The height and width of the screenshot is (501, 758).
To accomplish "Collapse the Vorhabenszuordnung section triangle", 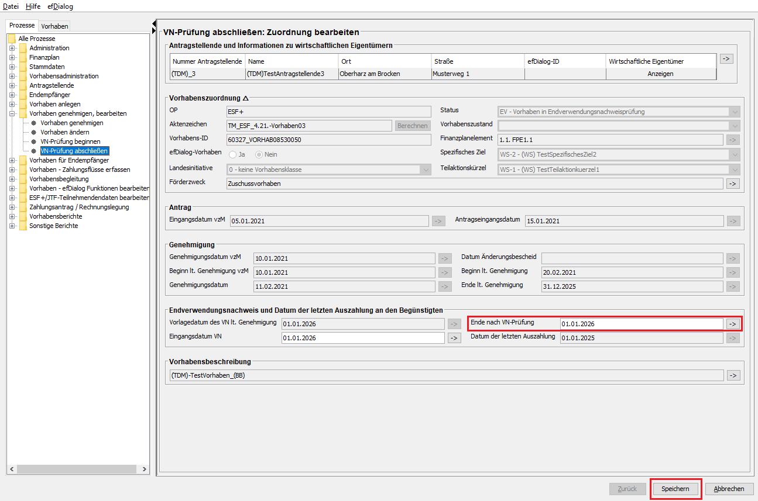I will [246, 98].
